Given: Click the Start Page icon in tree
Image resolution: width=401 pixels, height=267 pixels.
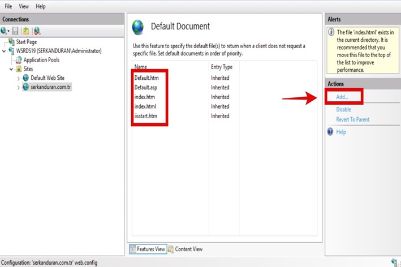Looking at the screenshot, I should coord(11,41).
